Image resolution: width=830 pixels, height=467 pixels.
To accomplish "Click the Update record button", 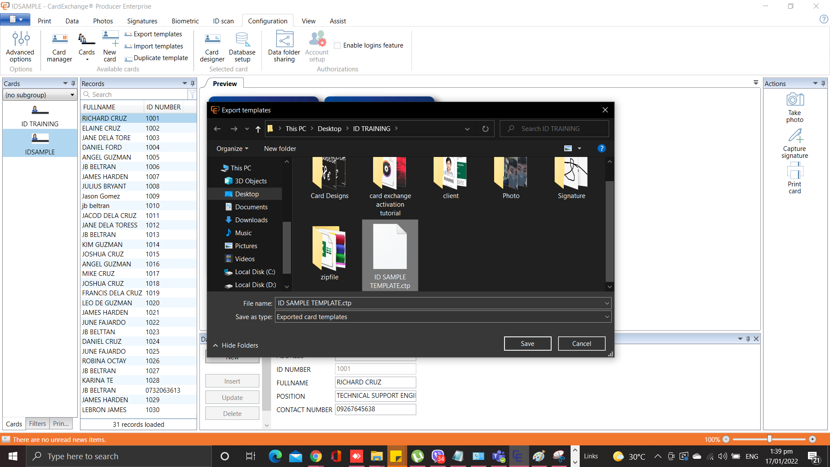I will point(232,397).
